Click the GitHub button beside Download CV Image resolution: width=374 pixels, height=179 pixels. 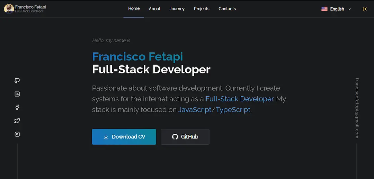click(x=185, y=137)
